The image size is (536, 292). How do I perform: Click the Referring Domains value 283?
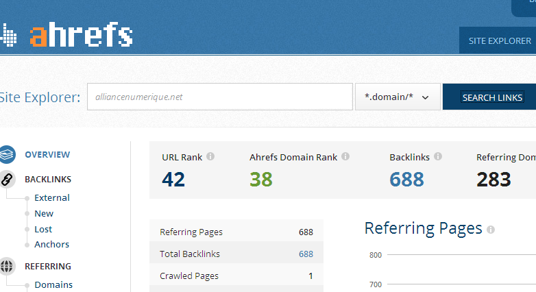(x=494, y=179)
